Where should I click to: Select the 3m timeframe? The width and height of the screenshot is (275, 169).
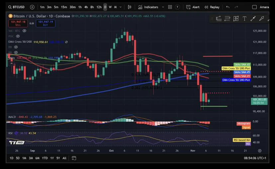pyautogui.click(x=49, y=7)
